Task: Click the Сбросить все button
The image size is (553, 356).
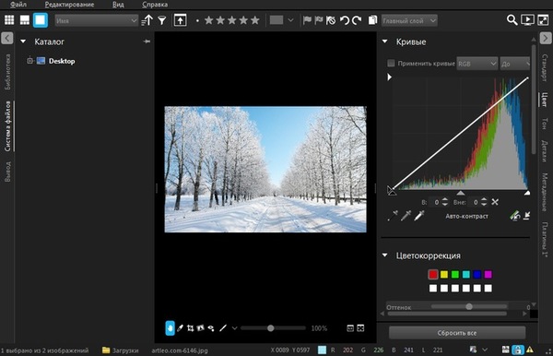Action: pos(457,333)
